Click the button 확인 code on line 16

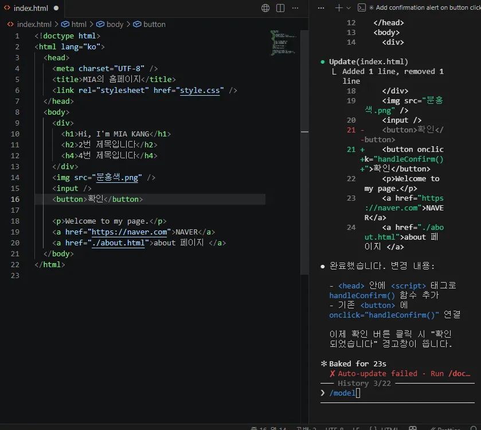coord(97,200)
